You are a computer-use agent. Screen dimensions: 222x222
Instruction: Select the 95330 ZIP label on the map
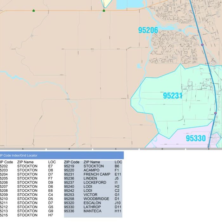coord(196,138)
